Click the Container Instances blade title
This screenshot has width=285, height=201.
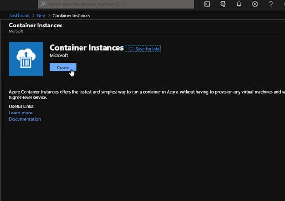pos(36,25)
